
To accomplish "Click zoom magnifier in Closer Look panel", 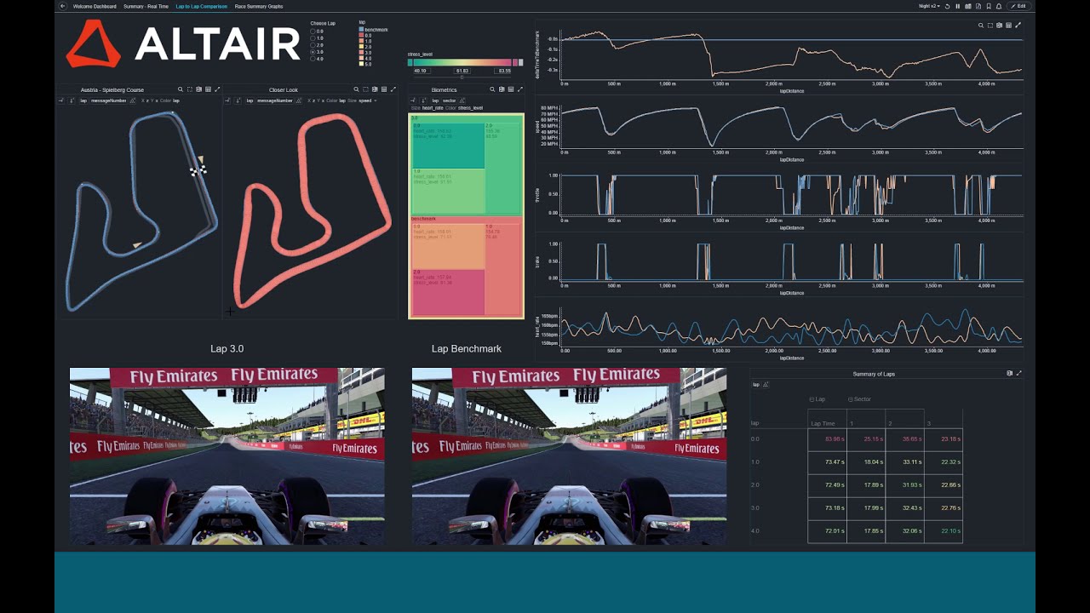I will tap(356, 89).
